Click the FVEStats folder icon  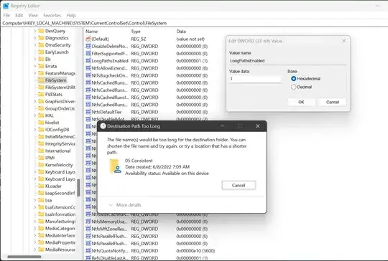41,95
